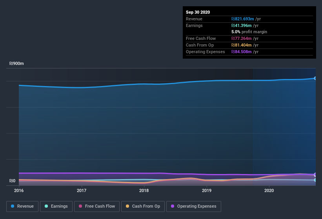Click the Operating Expenses label in tooltip
The height and width of the screenshot is (219, 322).
[x=206, y=52]
